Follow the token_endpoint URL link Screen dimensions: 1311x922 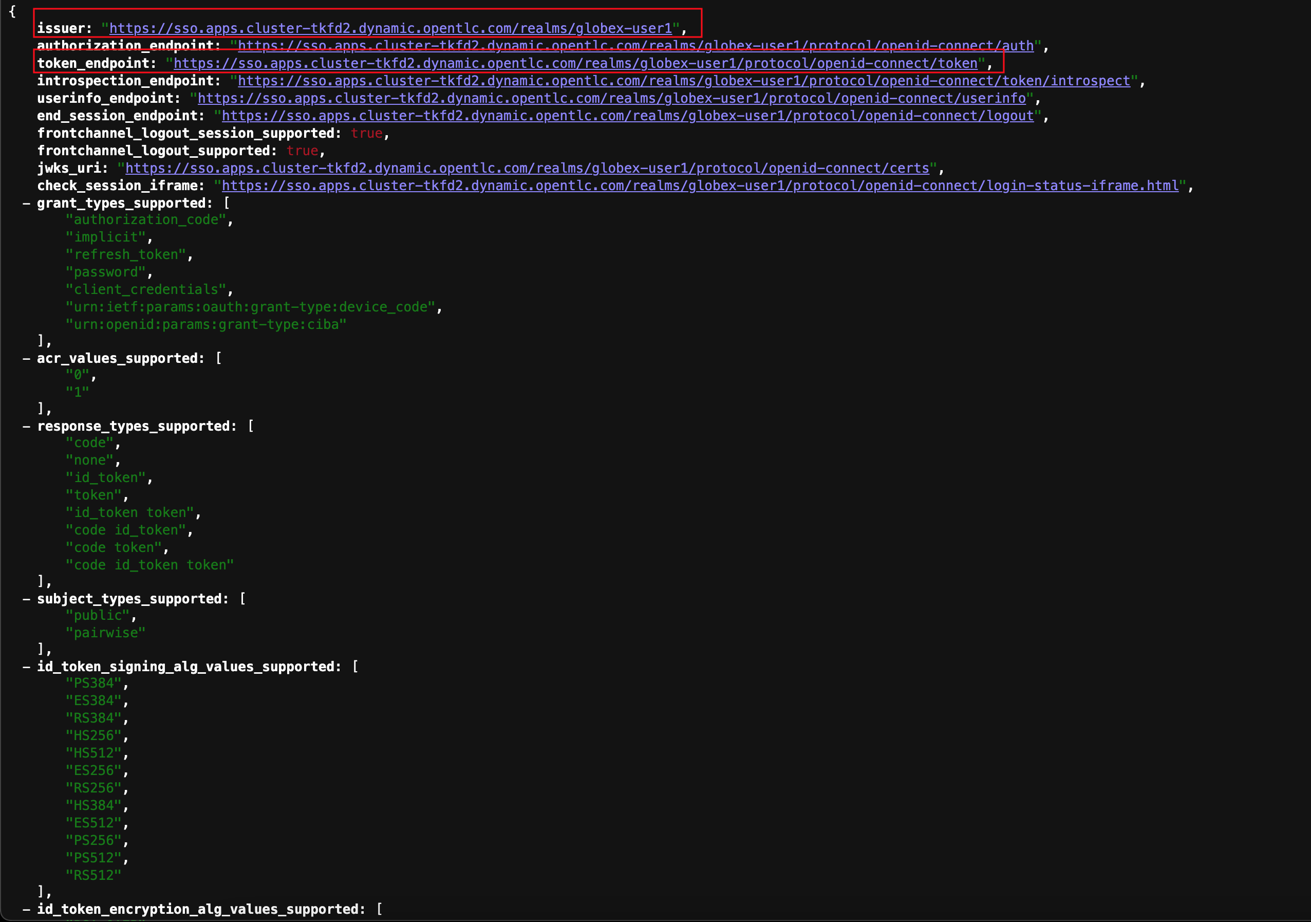575,63
